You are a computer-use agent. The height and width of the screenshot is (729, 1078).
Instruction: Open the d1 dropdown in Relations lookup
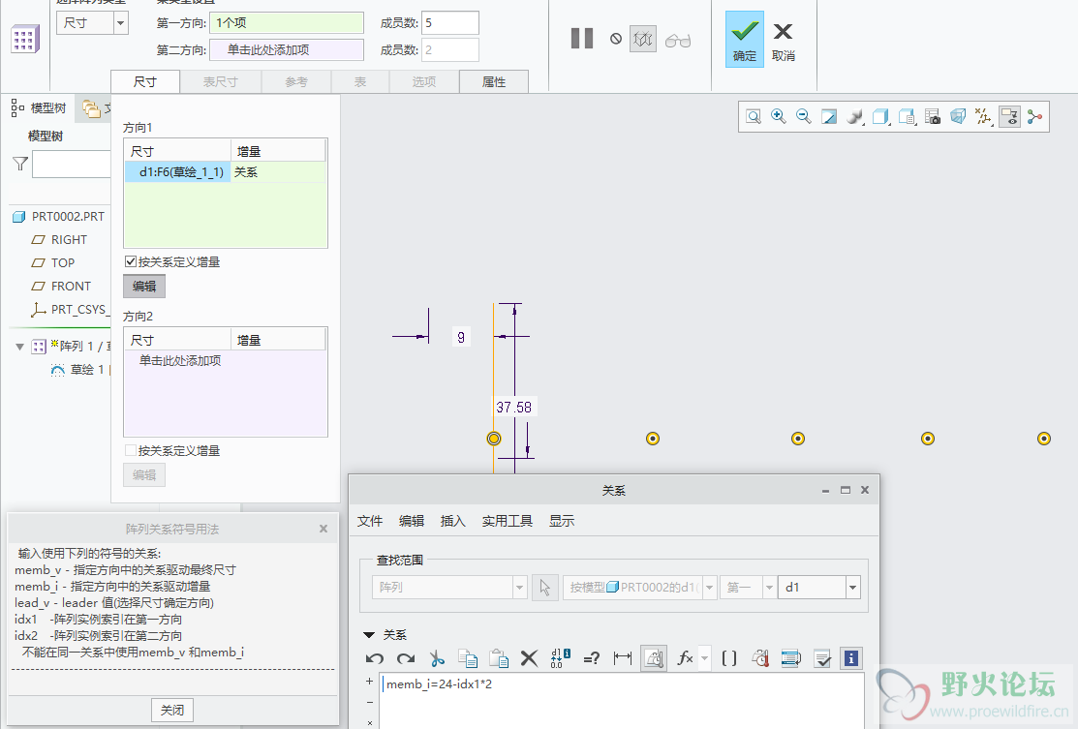tap(852, 588)
